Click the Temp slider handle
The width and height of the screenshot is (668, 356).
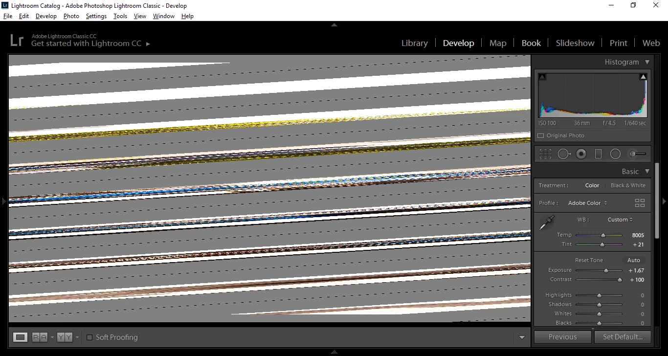click(603, 235)
